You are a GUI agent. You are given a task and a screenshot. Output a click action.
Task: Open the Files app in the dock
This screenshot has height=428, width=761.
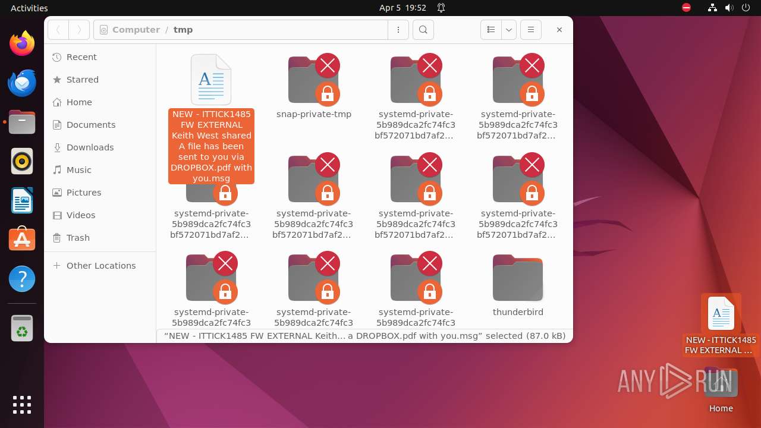tap(22, 122)
